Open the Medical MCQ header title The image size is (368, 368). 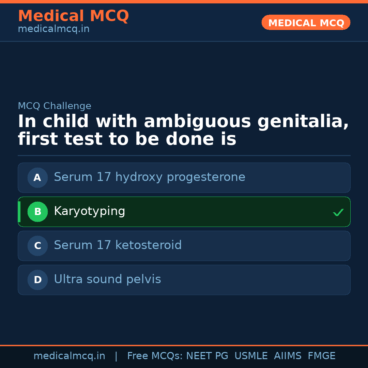(x=73, y=16)
